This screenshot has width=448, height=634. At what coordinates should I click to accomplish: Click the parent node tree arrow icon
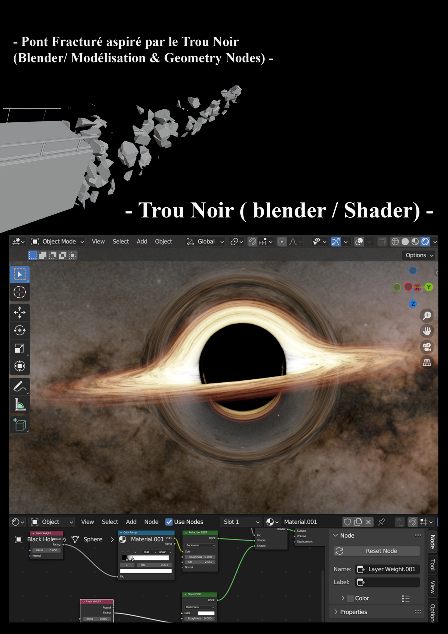pos(399,522)
